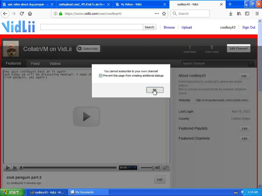Toggle the Firefox sidebar icon

click(247, 14)
